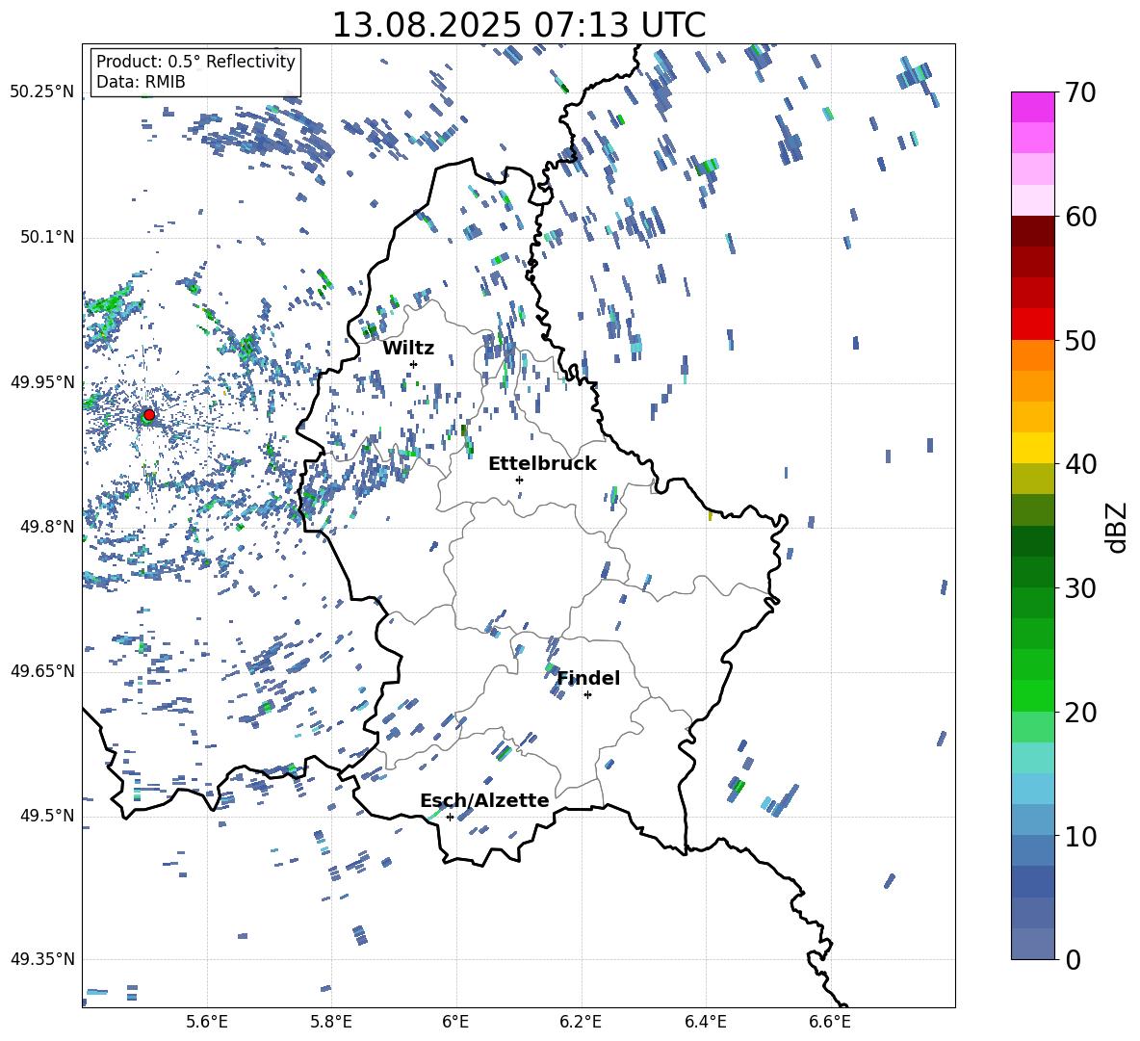Click the grey-blue segment at the colorbar bottom
The height and width of the screenshot is (1041, 1140).
coord(1032,944)
